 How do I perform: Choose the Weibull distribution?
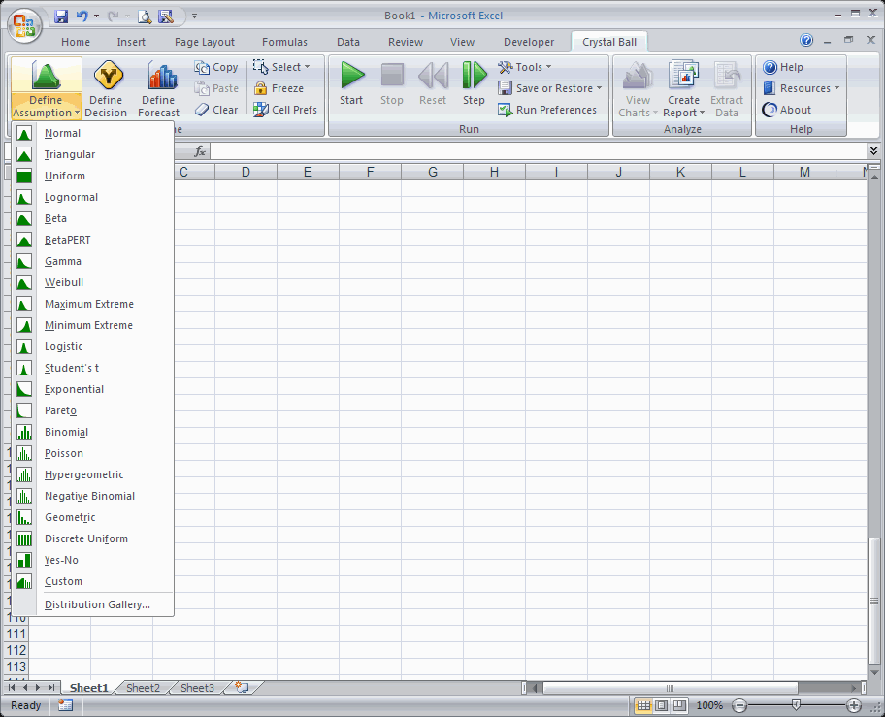point(64,282)
